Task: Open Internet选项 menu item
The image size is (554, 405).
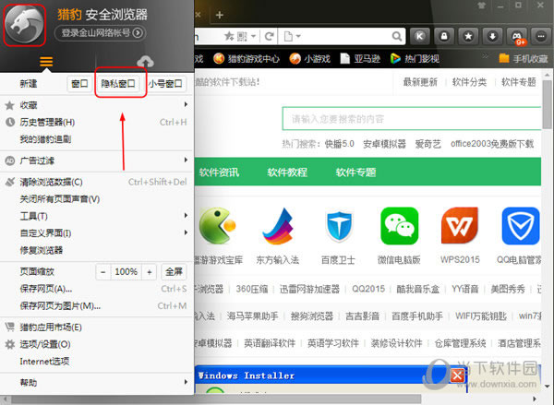Action: (96, 362)
